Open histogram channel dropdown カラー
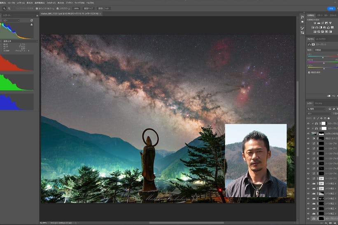Viewport: 338px width, 225px height. pos(11,21)
